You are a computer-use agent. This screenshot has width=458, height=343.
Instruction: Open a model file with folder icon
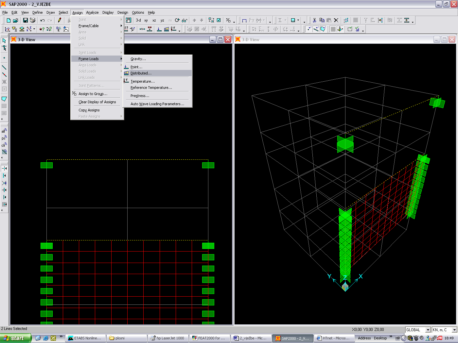[15, 20]
